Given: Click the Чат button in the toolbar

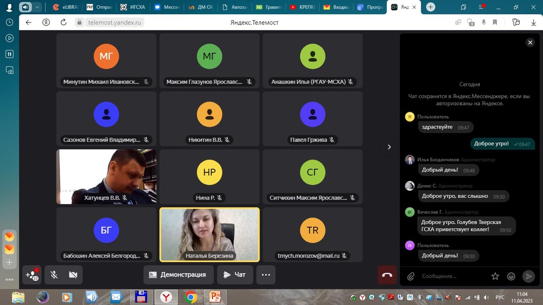Looking at the screenshot, I should 234,275.
